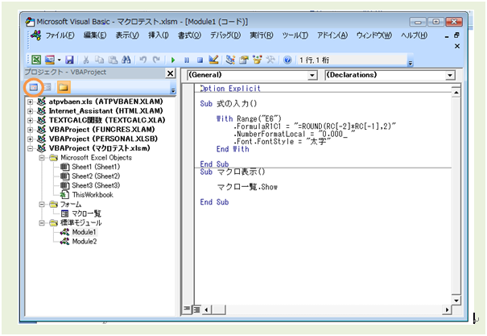This screenshot has width=487, height=336.
Task: Open Project Explorer toolbar icon
Action: pyautogui.click(x=230, y=60)
